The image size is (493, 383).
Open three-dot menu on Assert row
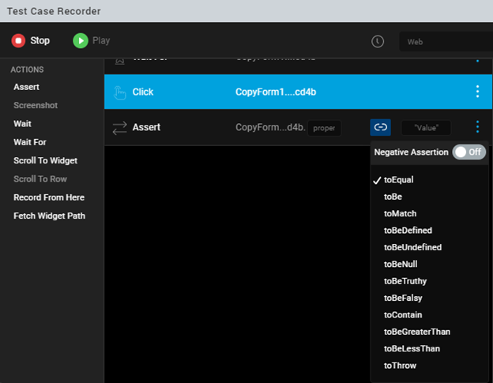pos(477,127)
